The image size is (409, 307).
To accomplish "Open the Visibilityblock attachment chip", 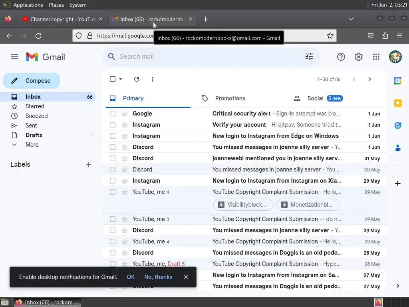I will 243,205.
